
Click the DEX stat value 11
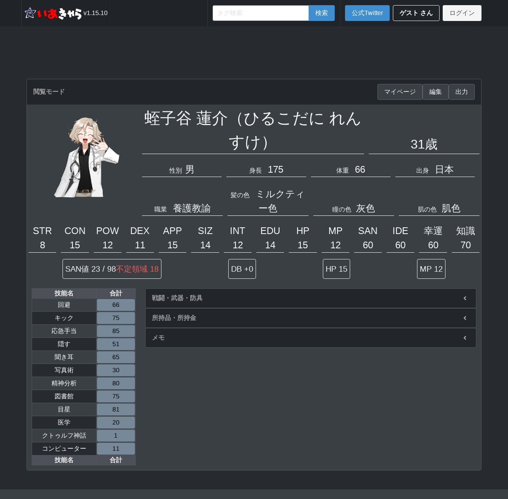[x=140, y=245]
